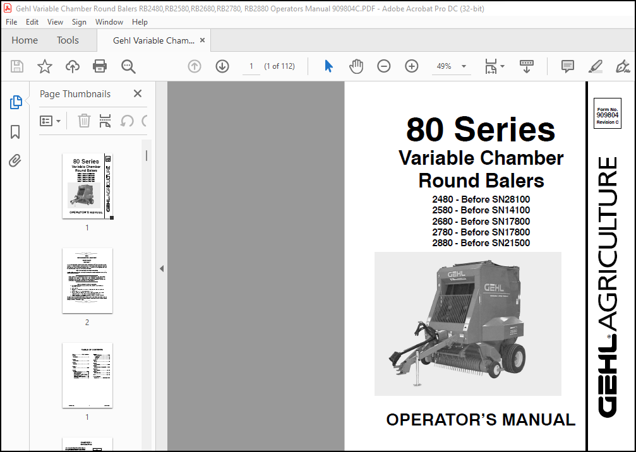636x452 pixels.
Task: Open the Edit menu
Action: (x=32, y=22)
